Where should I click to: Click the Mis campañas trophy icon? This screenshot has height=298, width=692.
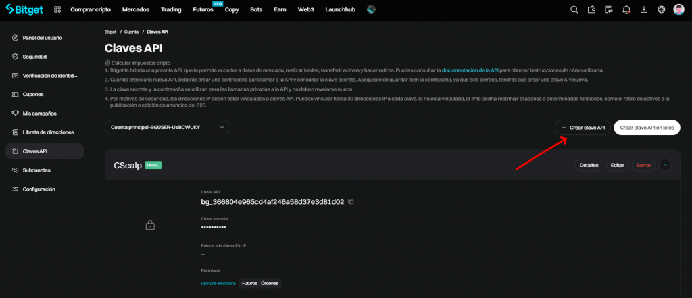[15, 114]
